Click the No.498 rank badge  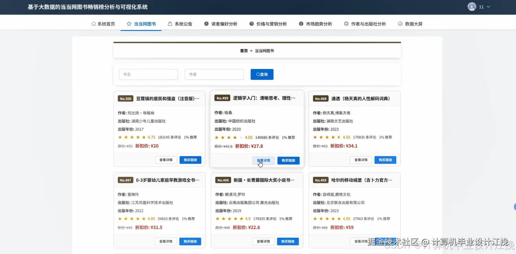(321, 99)
